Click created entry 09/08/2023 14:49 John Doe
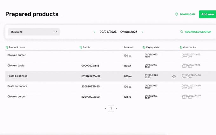This screenshot has height=135, width=216. coord(191,97)
